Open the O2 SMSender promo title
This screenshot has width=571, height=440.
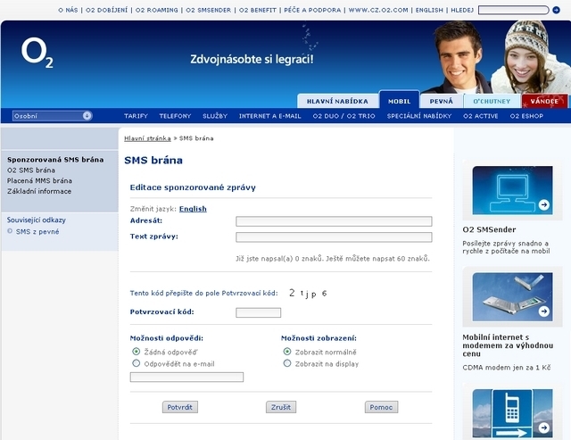489,229
